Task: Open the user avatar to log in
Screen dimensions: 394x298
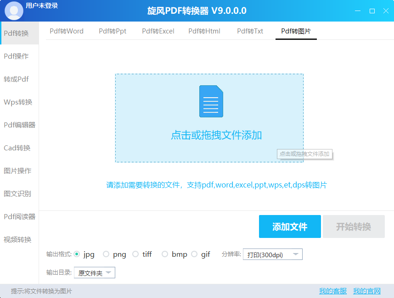Action: (14, 10)
